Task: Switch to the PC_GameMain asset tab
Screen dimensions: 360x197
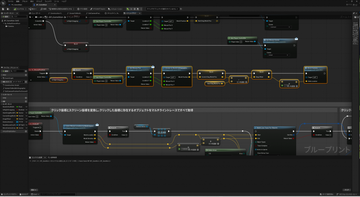Action: tap(16, 5)
